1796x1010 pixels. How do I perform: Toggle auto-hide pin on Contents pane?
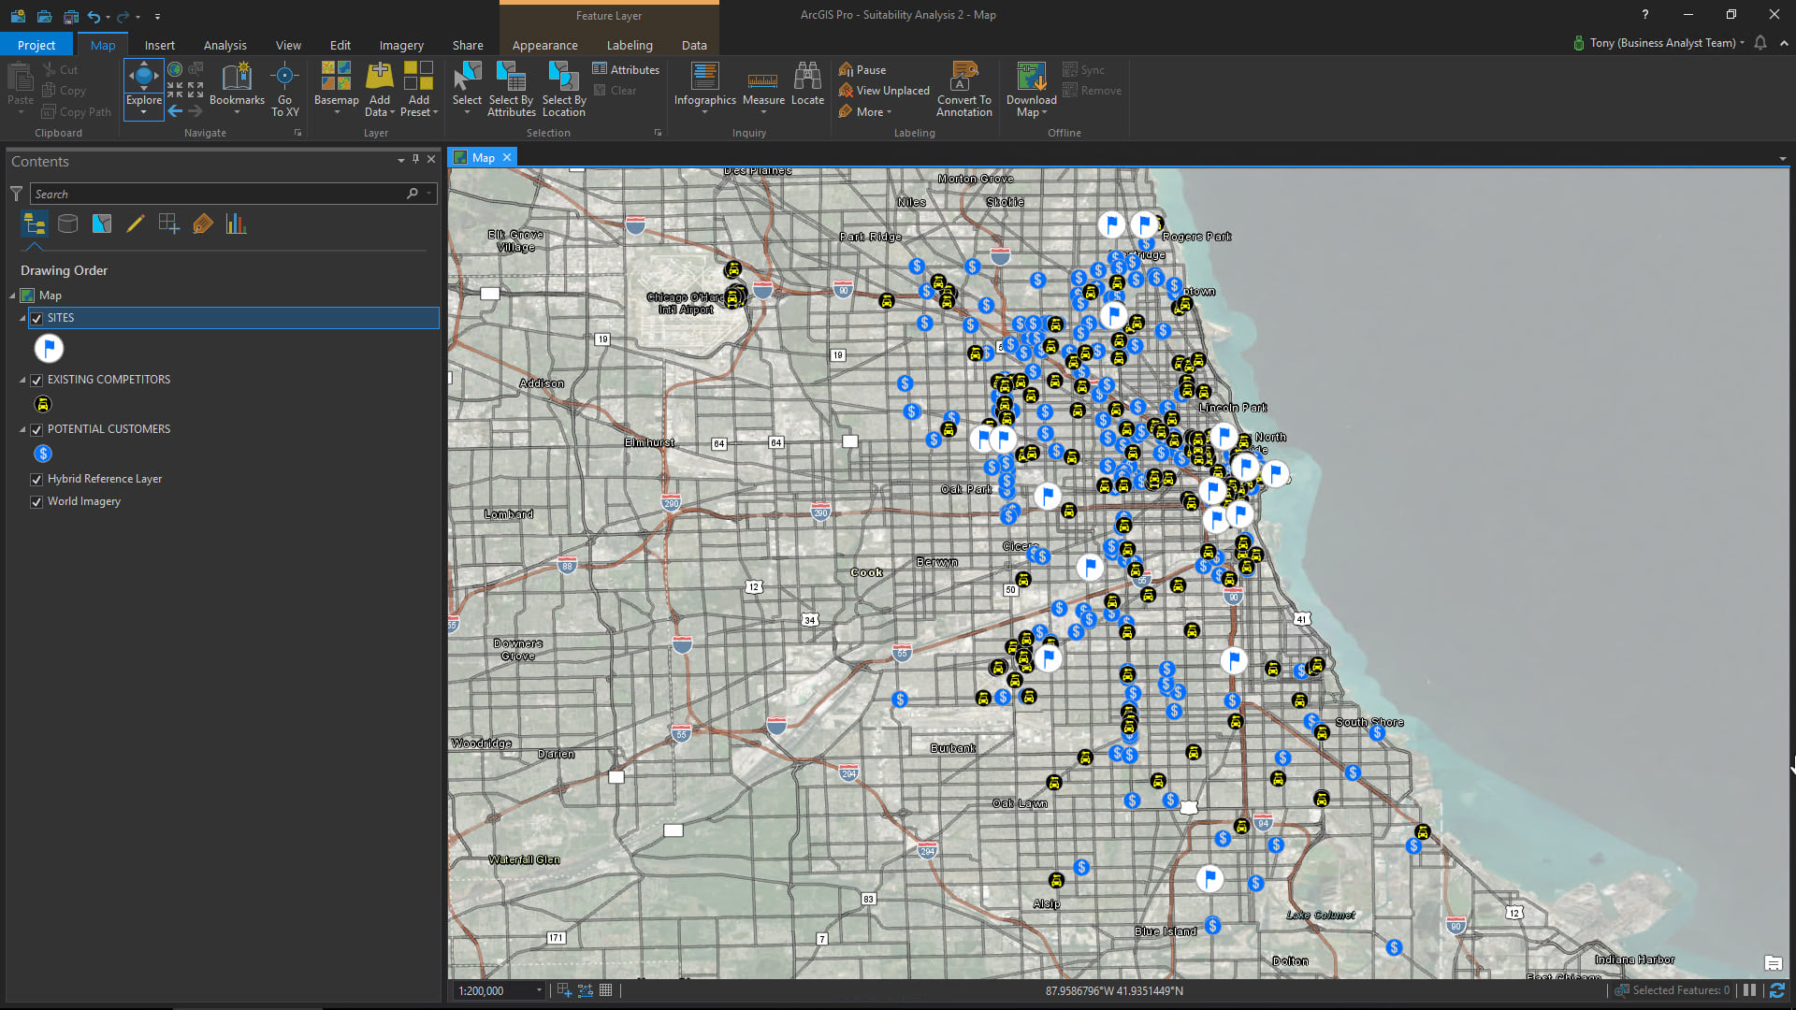coord(416,160)
